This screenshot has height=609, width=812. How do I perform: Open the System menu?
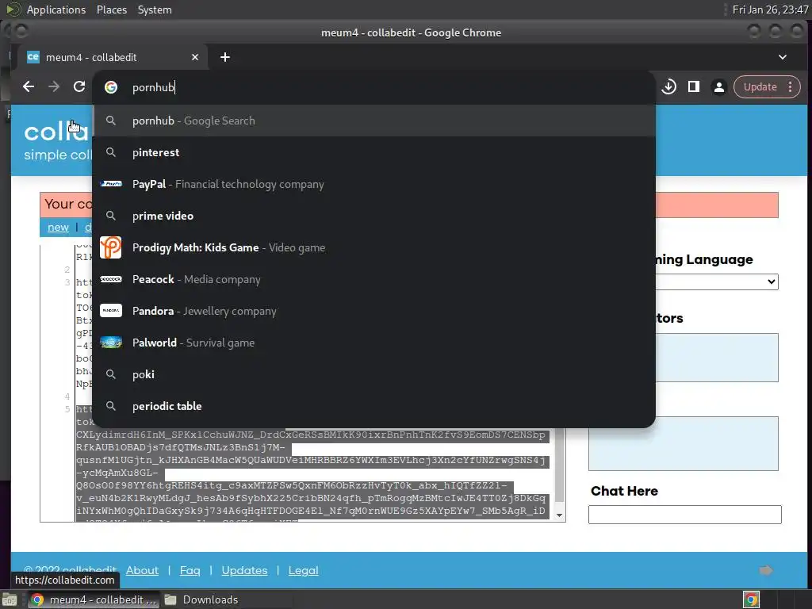(155, 10)
